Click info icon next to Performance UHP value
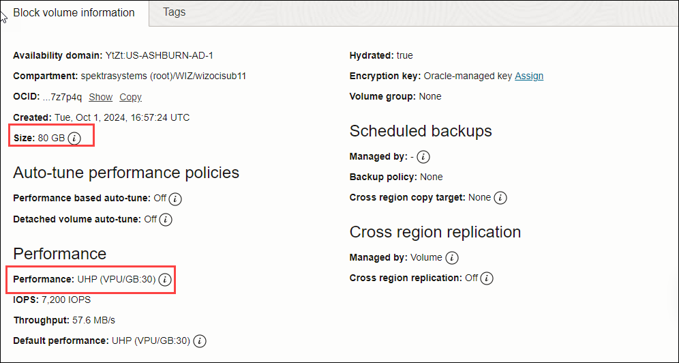 (x=164, y=280)
